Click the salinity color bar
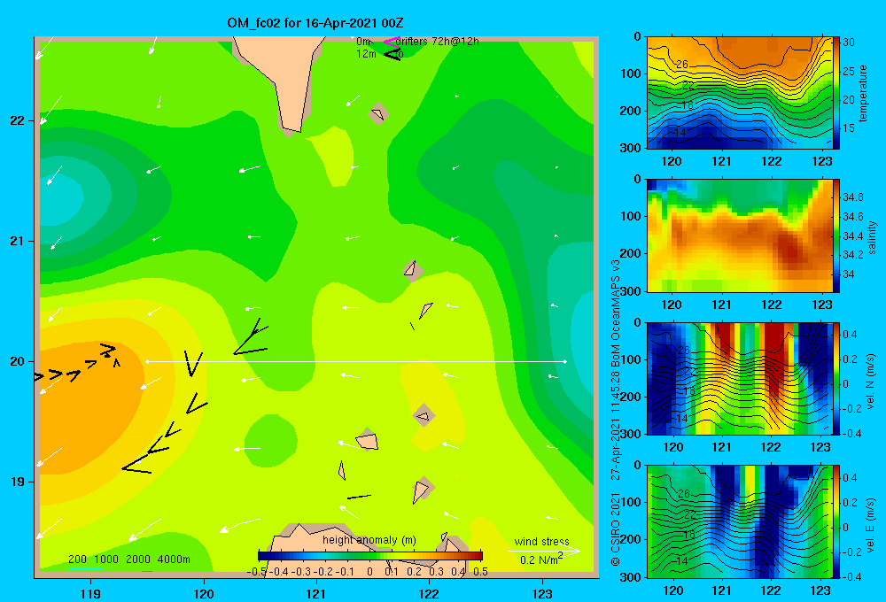Viewport: 886px width, 602px height. [836, 235]
